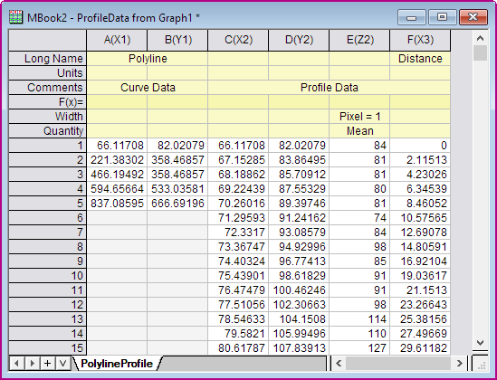
Task: Select cell with value 2.11513
Action: coord(420,160)
